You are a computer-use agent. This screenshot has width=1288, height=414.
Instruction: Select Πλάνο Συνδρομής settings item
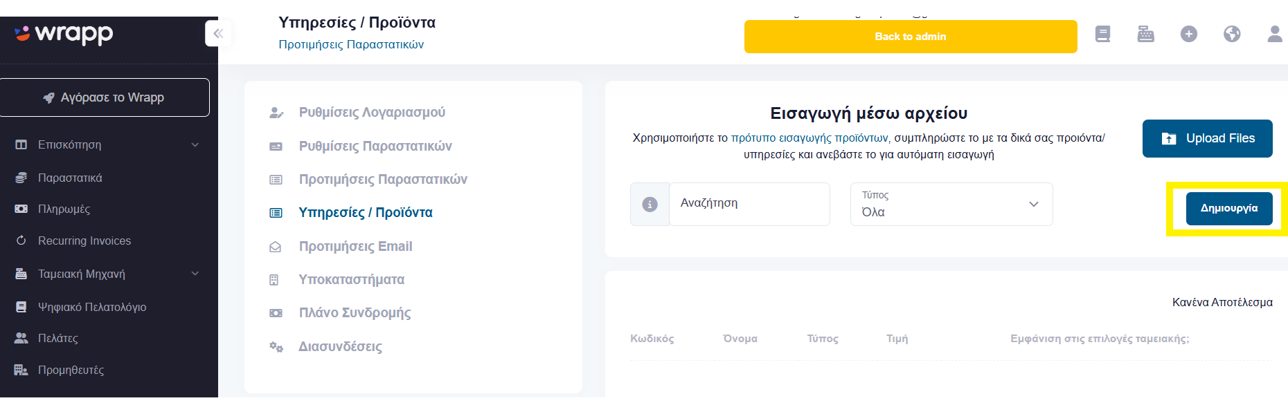coord(355,312)
